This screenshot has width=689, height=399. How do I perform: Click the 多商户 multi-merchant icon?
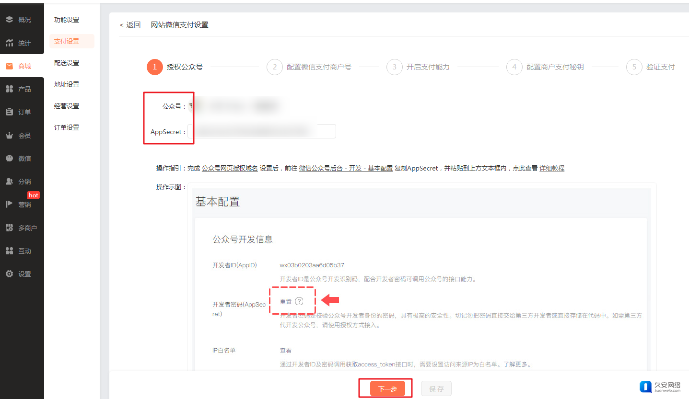[9, 228]
